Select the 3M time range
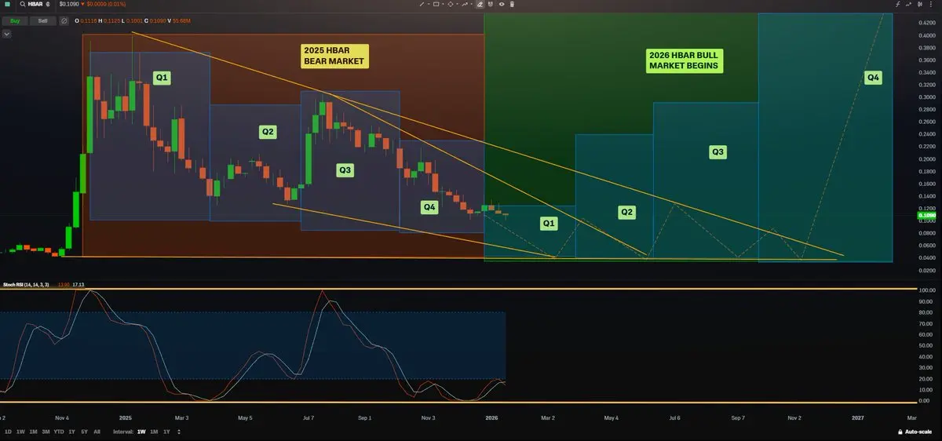Viewport: 942px width, 441px height. (x=46, y=432)
